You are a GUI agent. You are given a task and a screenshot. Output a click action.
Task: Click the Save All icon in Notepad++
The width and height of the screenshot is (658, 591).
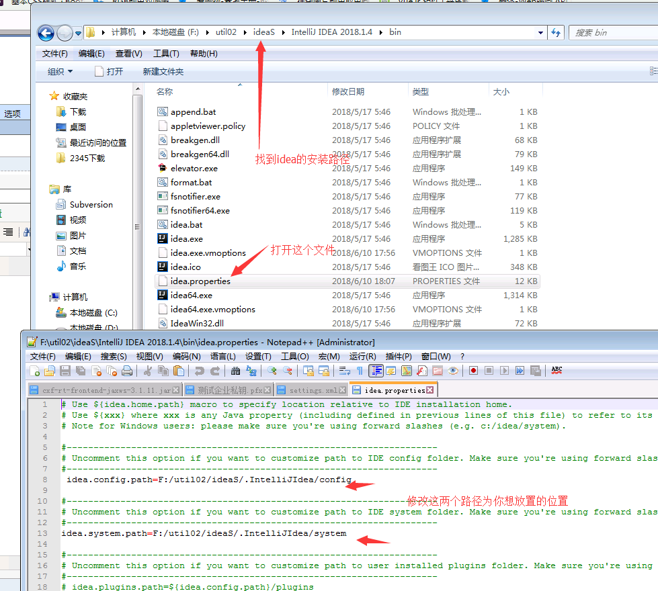81,371
